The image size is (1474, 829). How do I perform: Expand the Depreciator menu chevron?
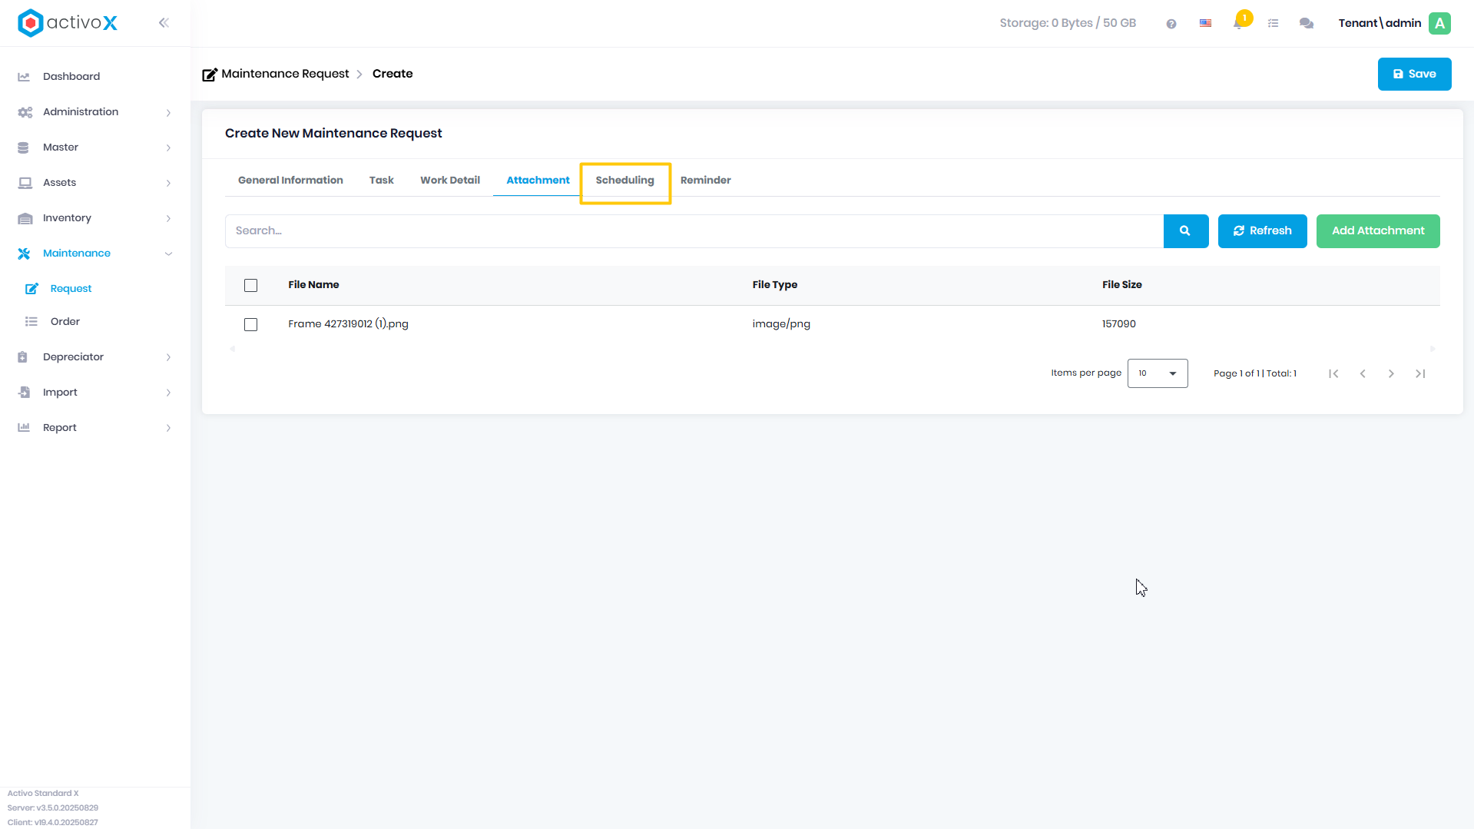168,358
